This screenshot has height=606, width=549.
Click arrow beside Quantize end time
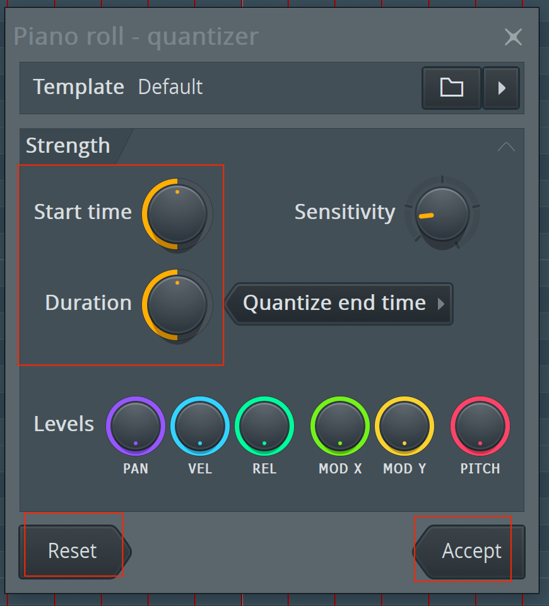(x=441, y=304)
